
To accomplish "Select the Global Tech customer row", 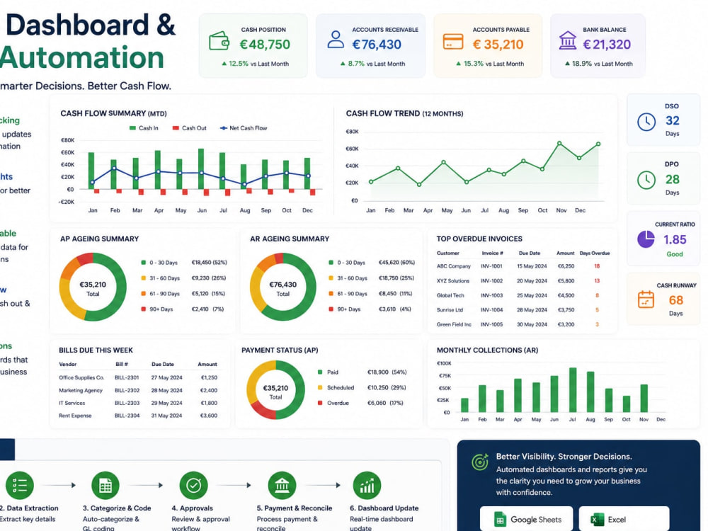I will pyautogui.click(x=523, y=295).
